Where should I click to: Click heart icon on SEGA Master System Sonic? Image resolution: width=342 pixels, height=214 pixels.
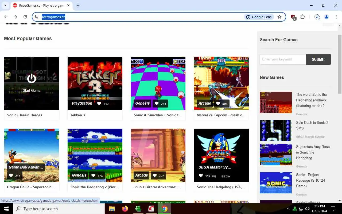[x=201, y=175]
